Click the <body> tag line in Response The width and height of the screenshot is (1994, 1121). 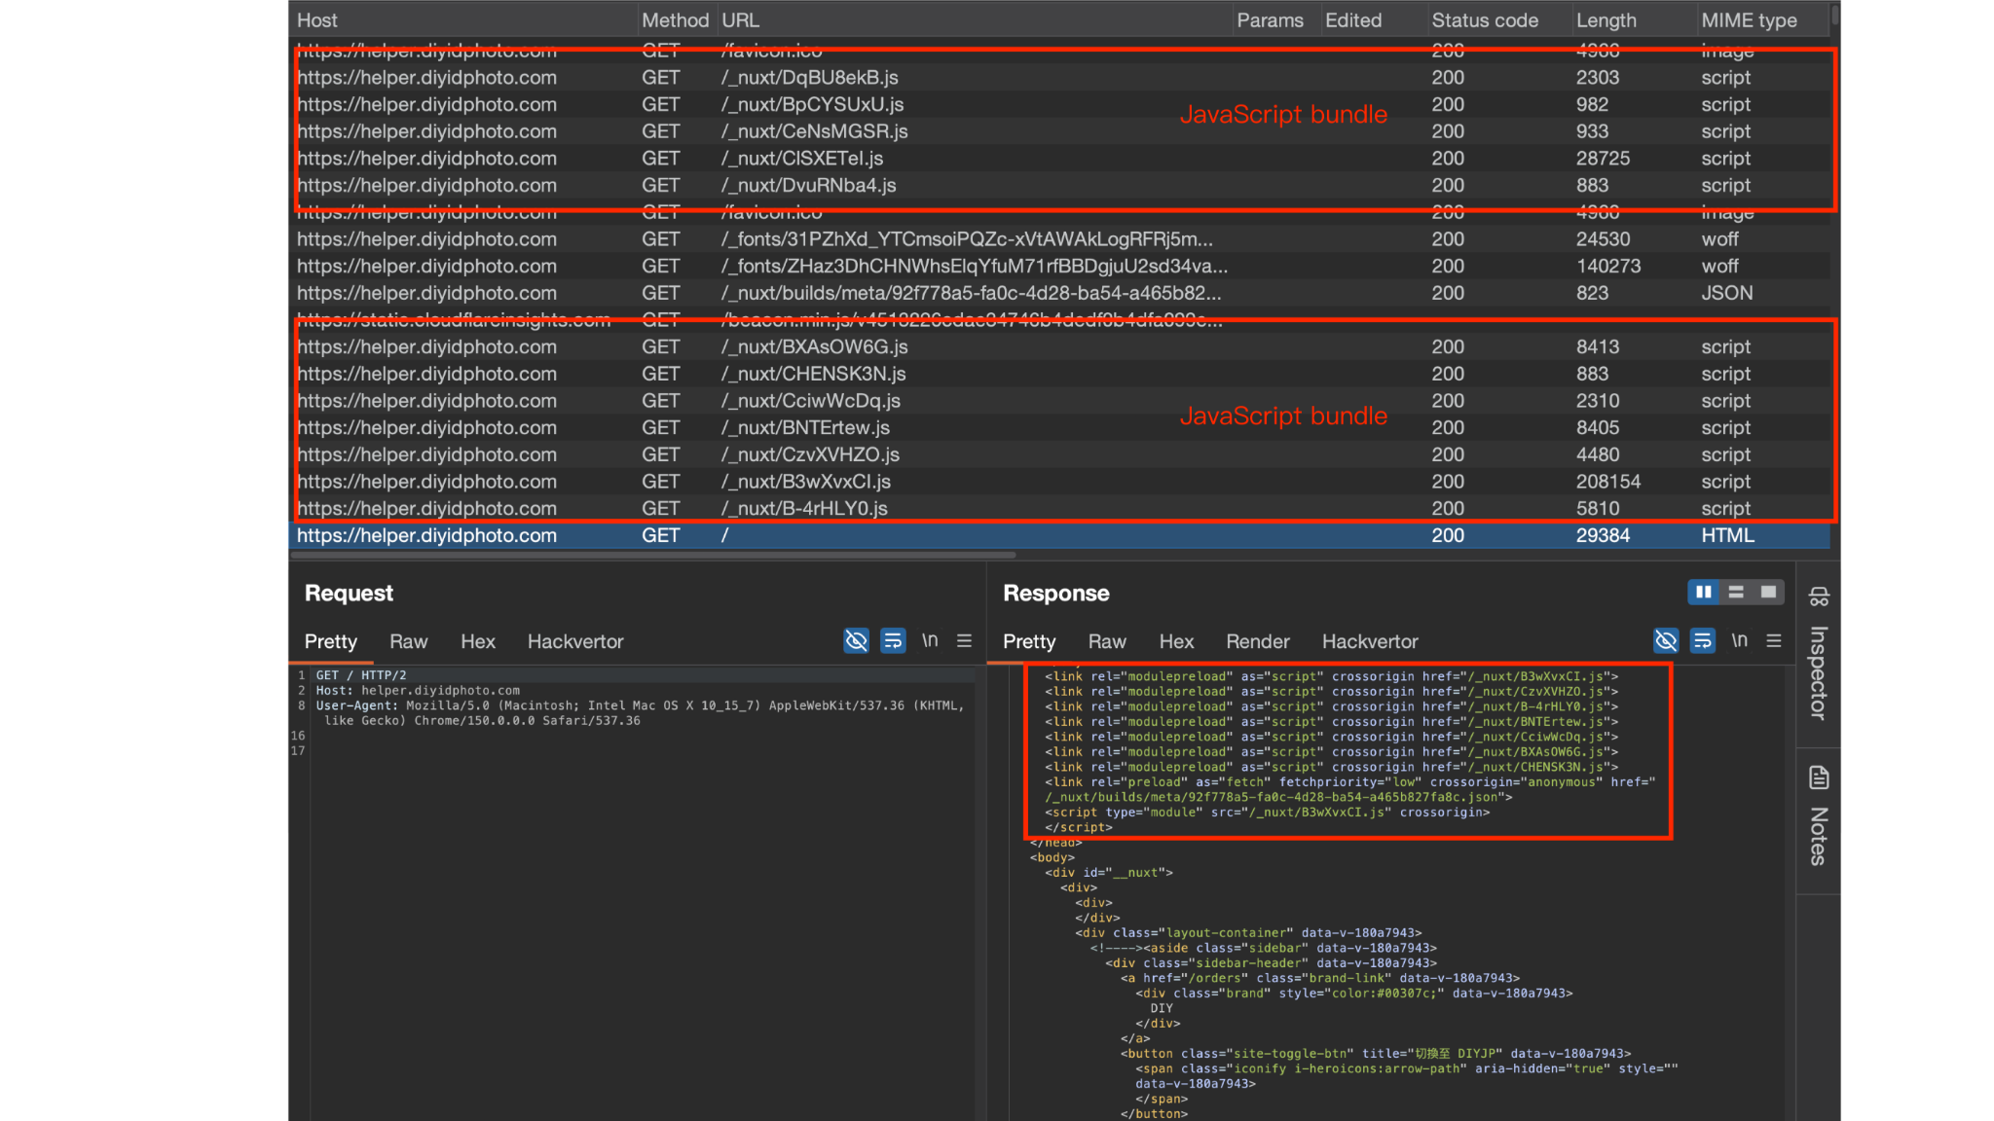click(x=1052, y=858)
